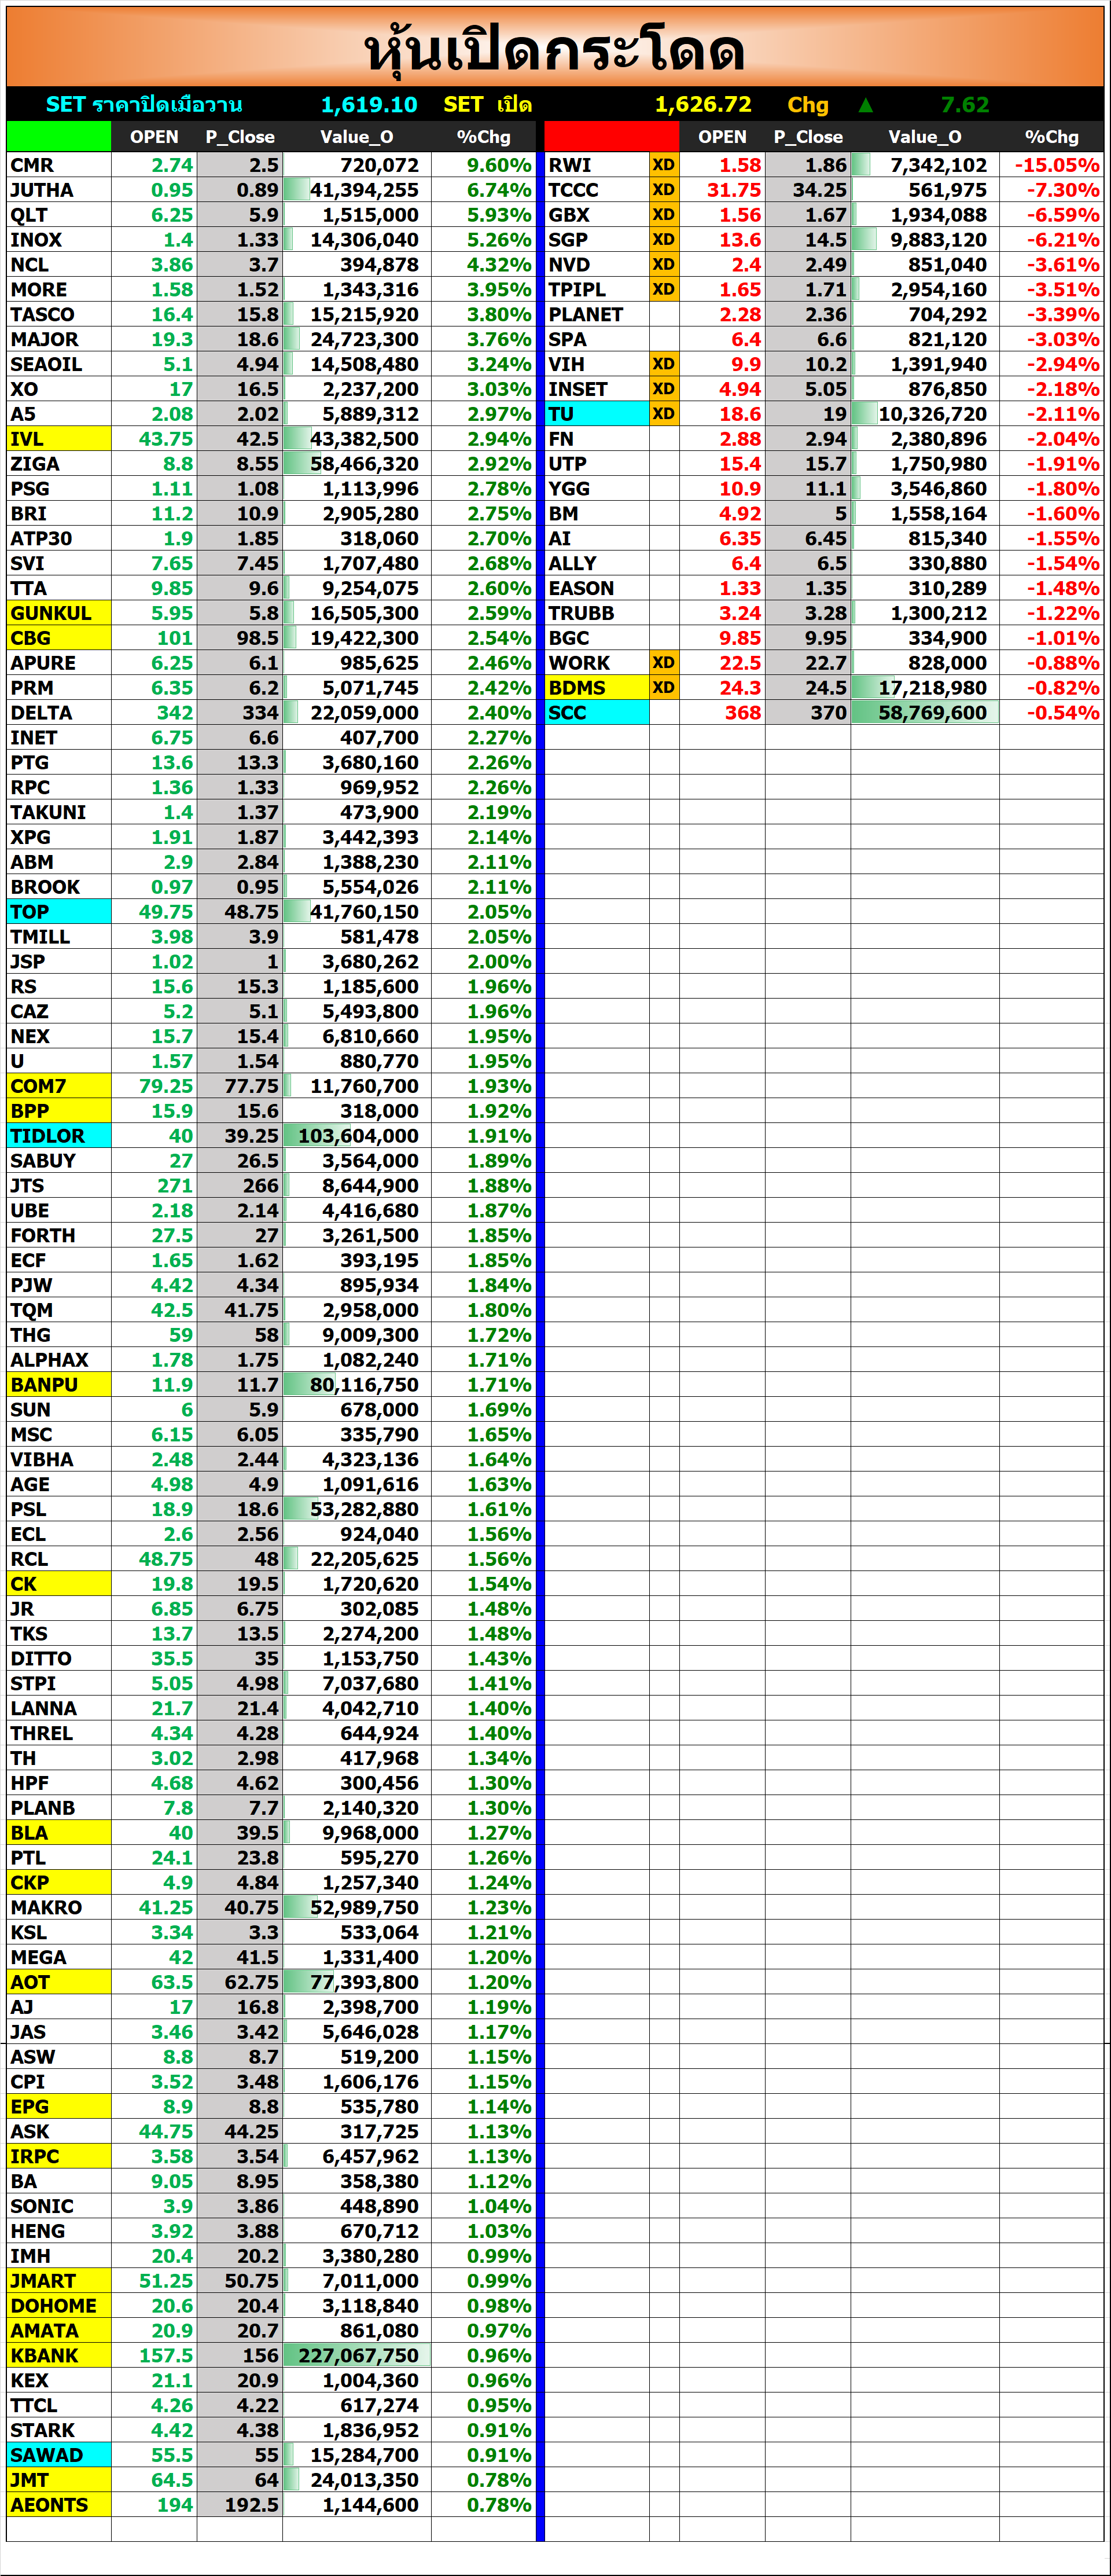The image size is (1111, 2576).
Task: Click the KBANK stock symbol cell
Action: (x=58, y=2355)
